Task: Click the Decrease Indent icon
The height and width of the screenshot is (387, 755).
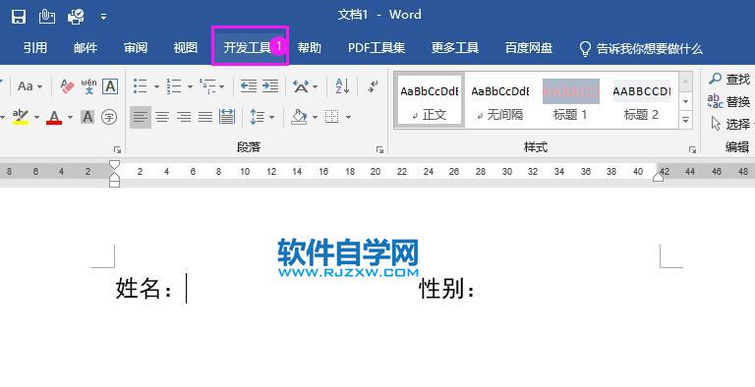Action: pyautogui.click(x=249, y=86)
